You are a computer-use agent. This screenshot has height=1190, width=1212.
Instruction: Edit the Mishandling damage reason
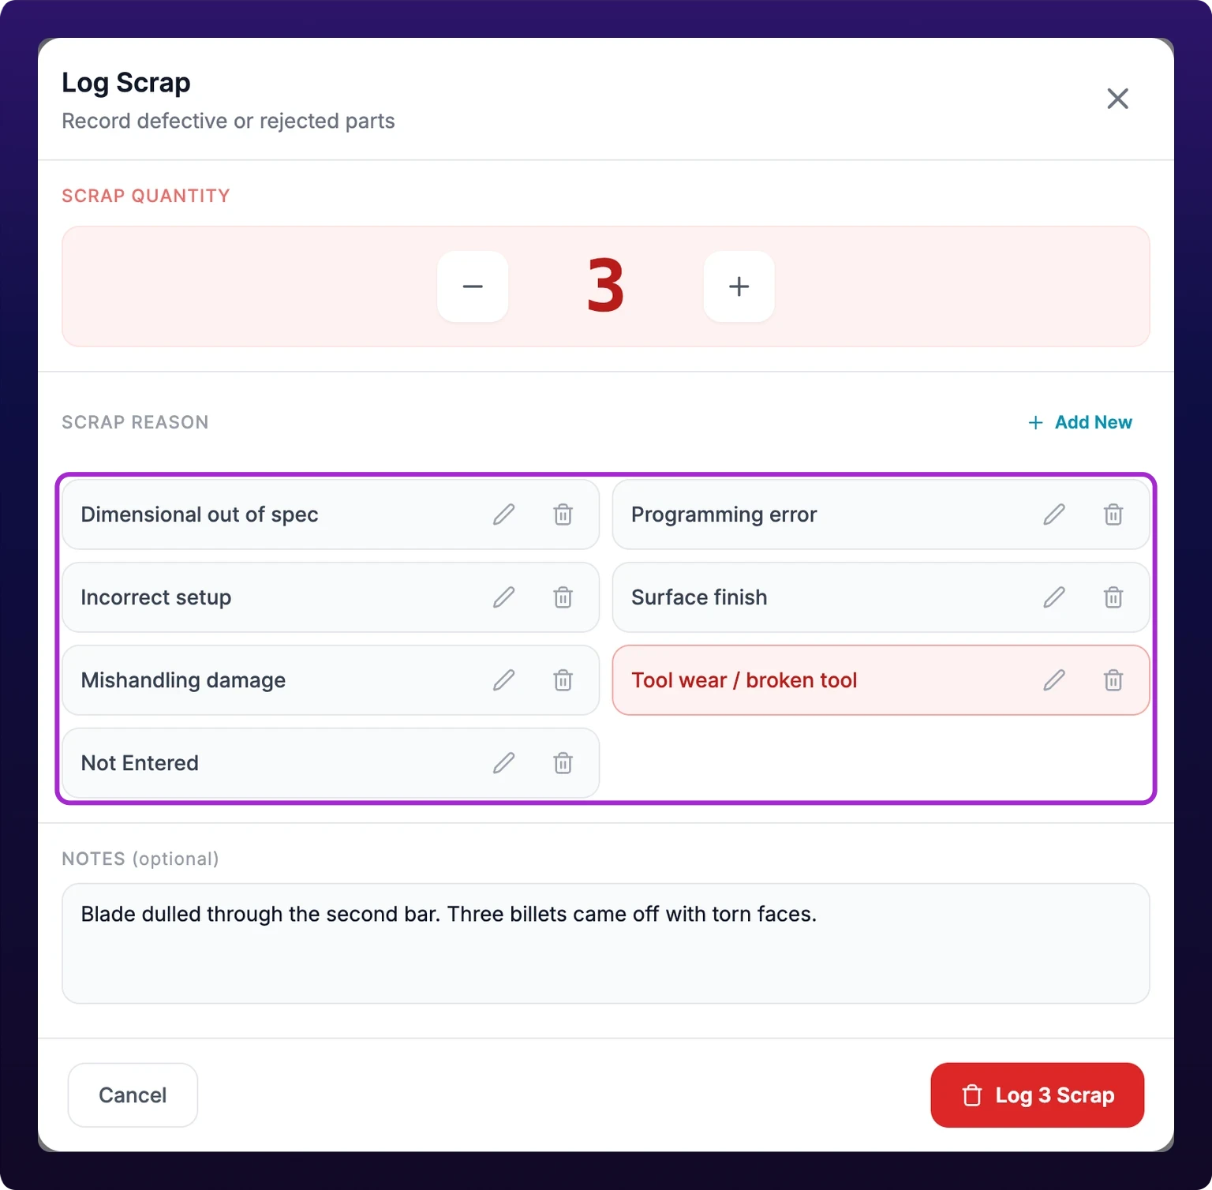pos(504,680)
